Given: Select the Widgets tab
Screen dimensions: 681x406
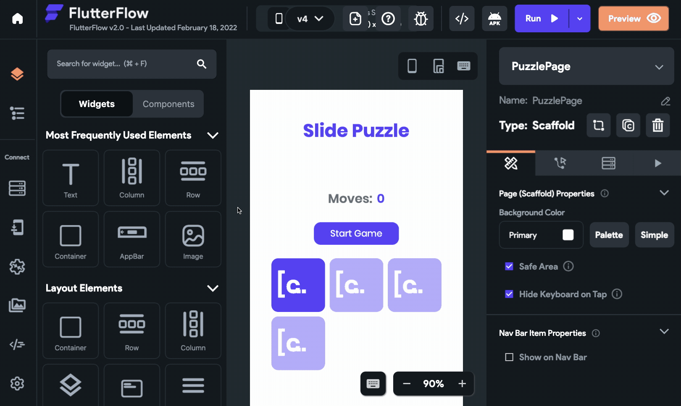Looking at the screenshot, I should pos(96,104).
